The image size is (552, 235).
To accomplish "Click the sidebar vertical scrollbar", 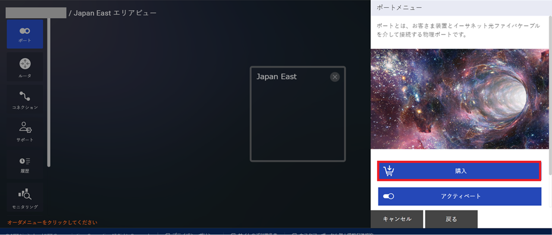I will click(49, 92).
